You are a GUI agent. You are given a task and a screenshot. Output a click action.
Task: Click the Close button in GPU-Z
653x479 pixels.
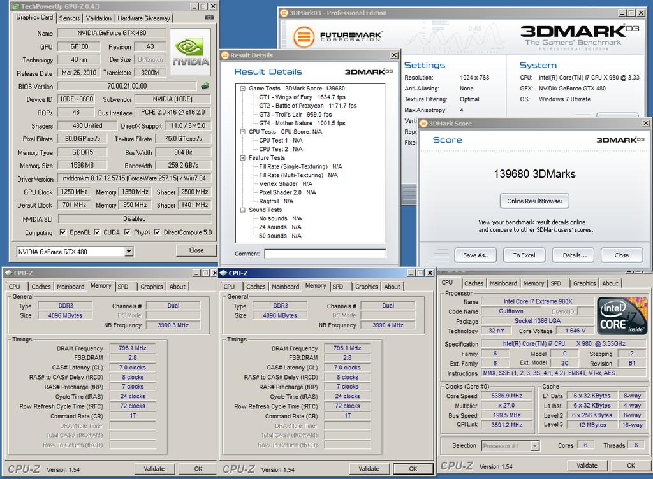pyautogui.click(x=196, y=250)
